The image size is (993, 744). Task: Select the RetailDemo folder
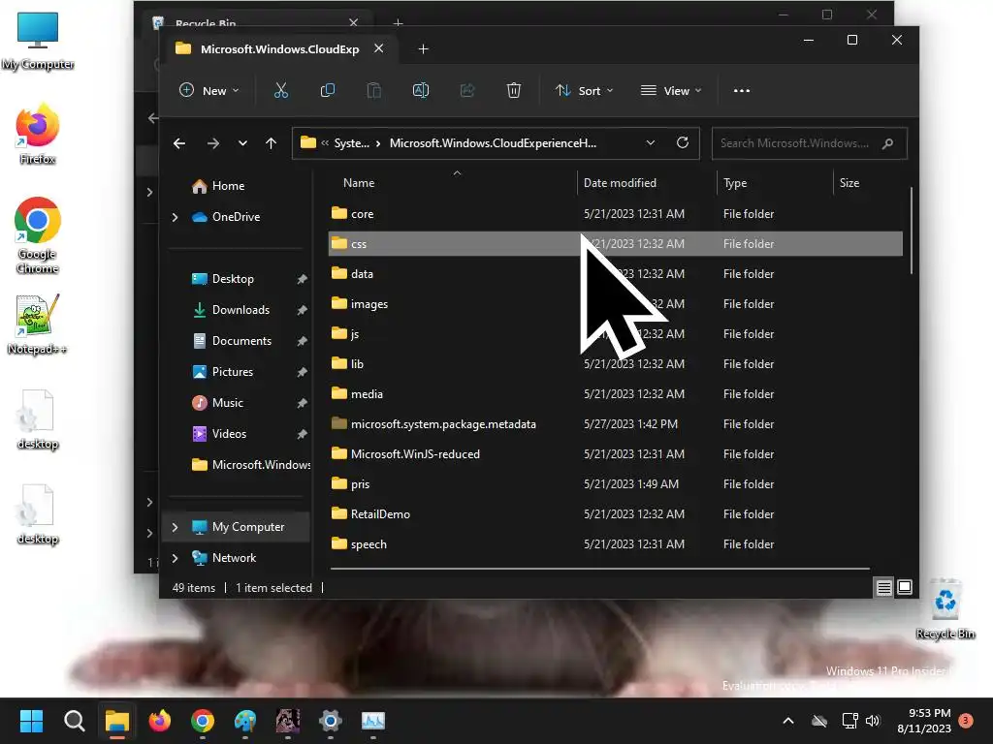(615, 514)
